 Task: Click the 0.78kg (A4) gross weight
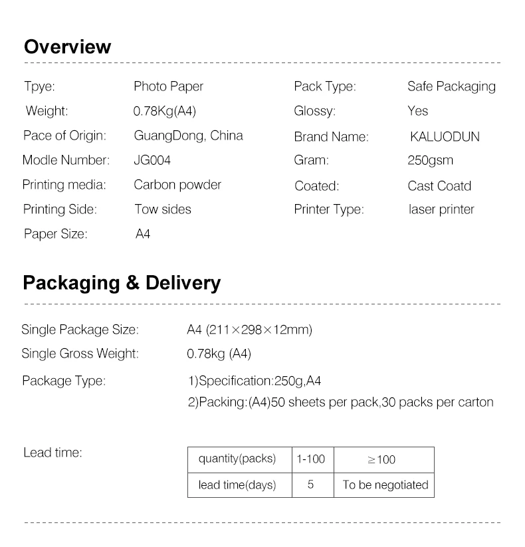click(219, 354)
